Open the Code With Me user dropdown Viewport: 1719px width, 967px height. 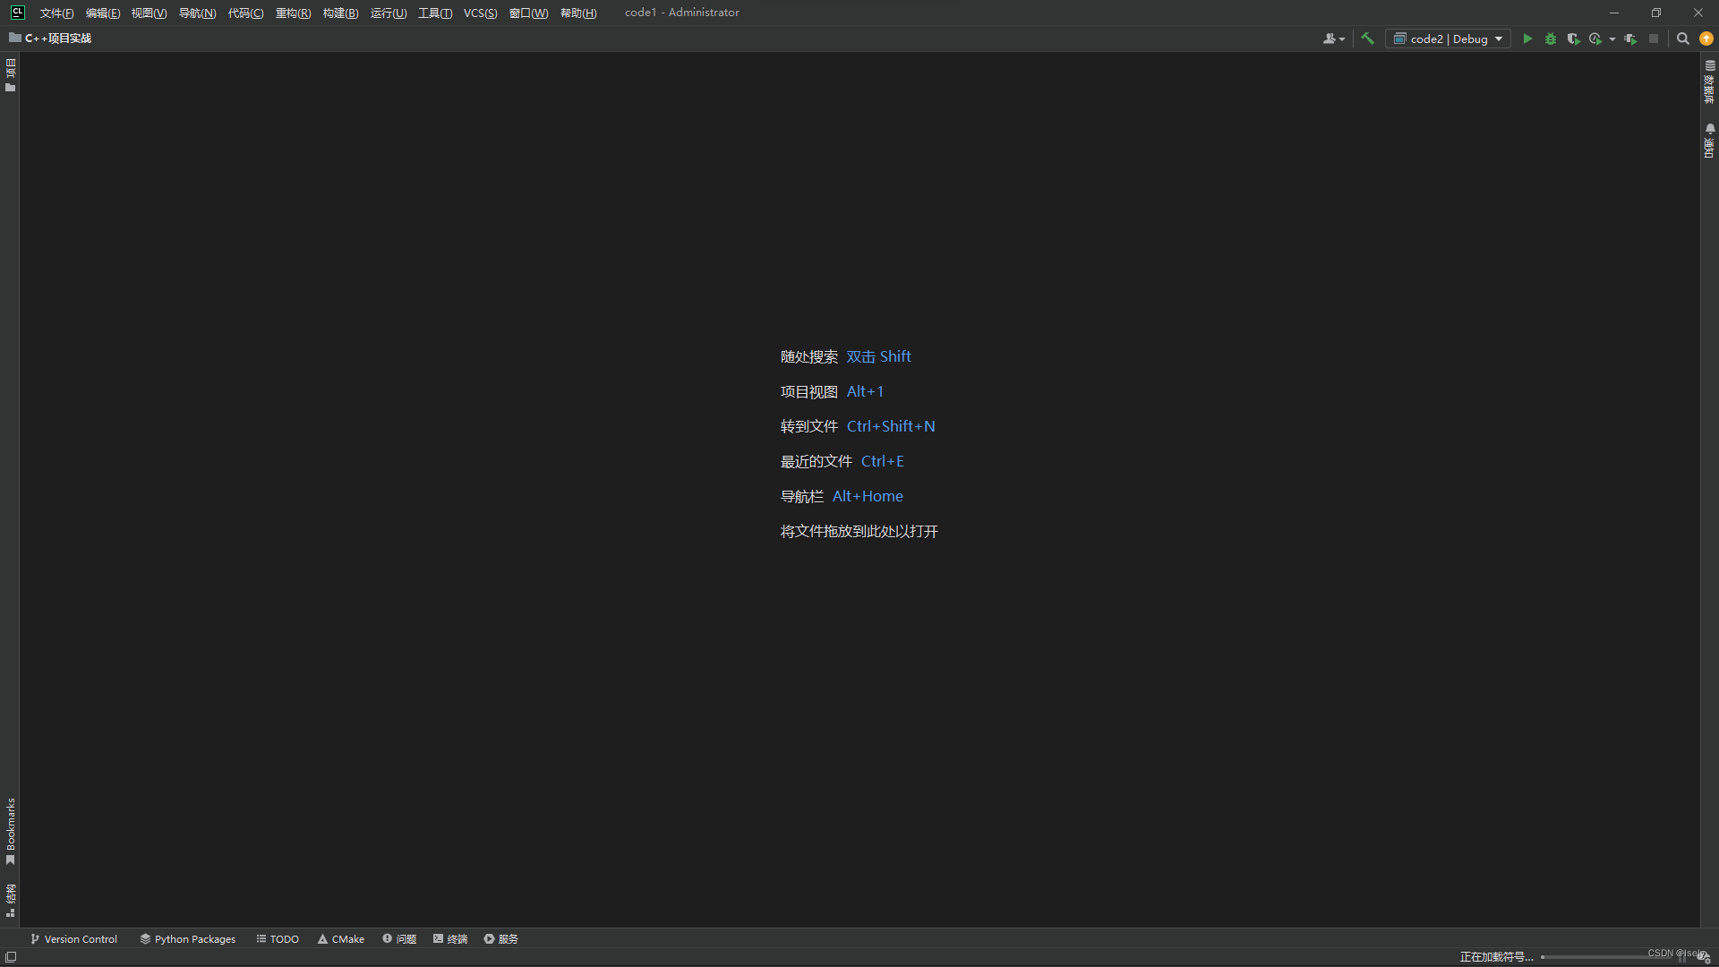click(1333, 39)
